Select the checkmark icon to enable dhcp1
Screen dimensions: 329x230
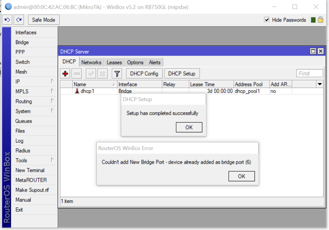(x=91, y=73)
